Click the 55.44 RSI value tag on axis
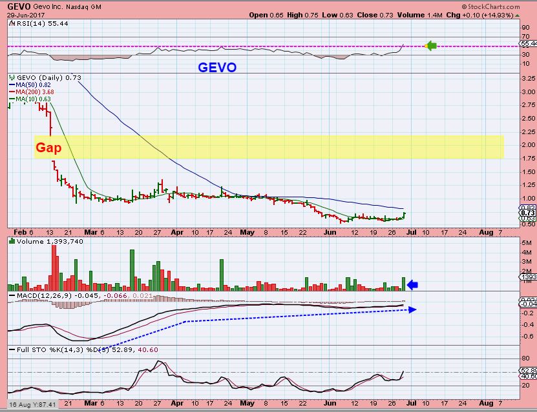Image resolution: width=537 pixels, height=412 pixels. click(529, 44)
